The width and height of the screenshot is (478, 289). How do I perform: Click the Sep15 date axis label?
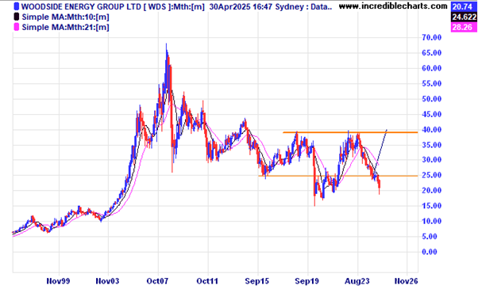[257, 281]
